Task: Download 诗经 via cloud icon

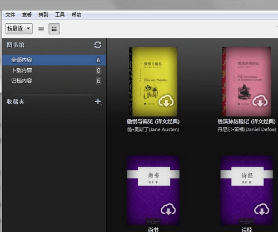Action: click(x=261, y=209)
